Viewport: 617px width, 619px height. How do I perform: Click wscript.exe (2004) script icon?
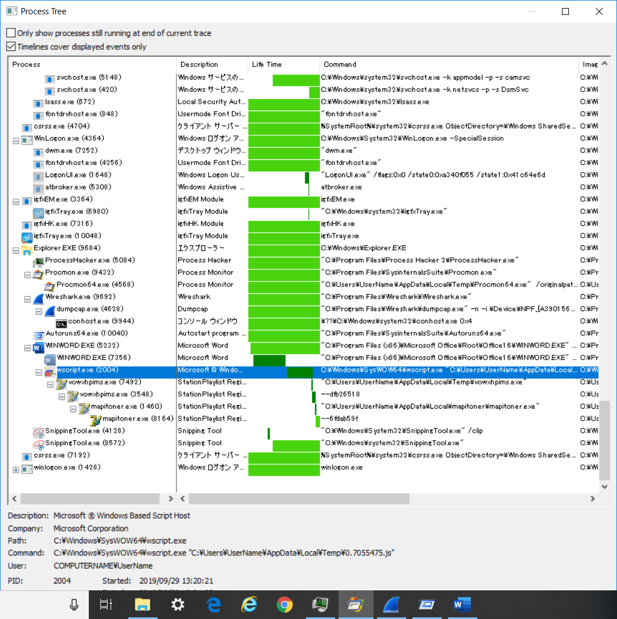tap(49, 372)
